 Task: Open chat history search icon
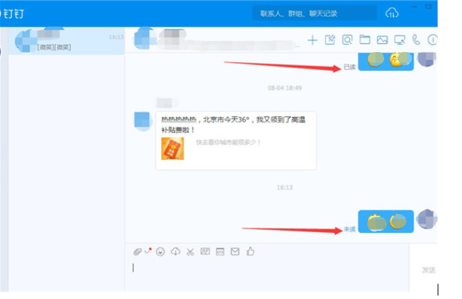coord(347,40)
